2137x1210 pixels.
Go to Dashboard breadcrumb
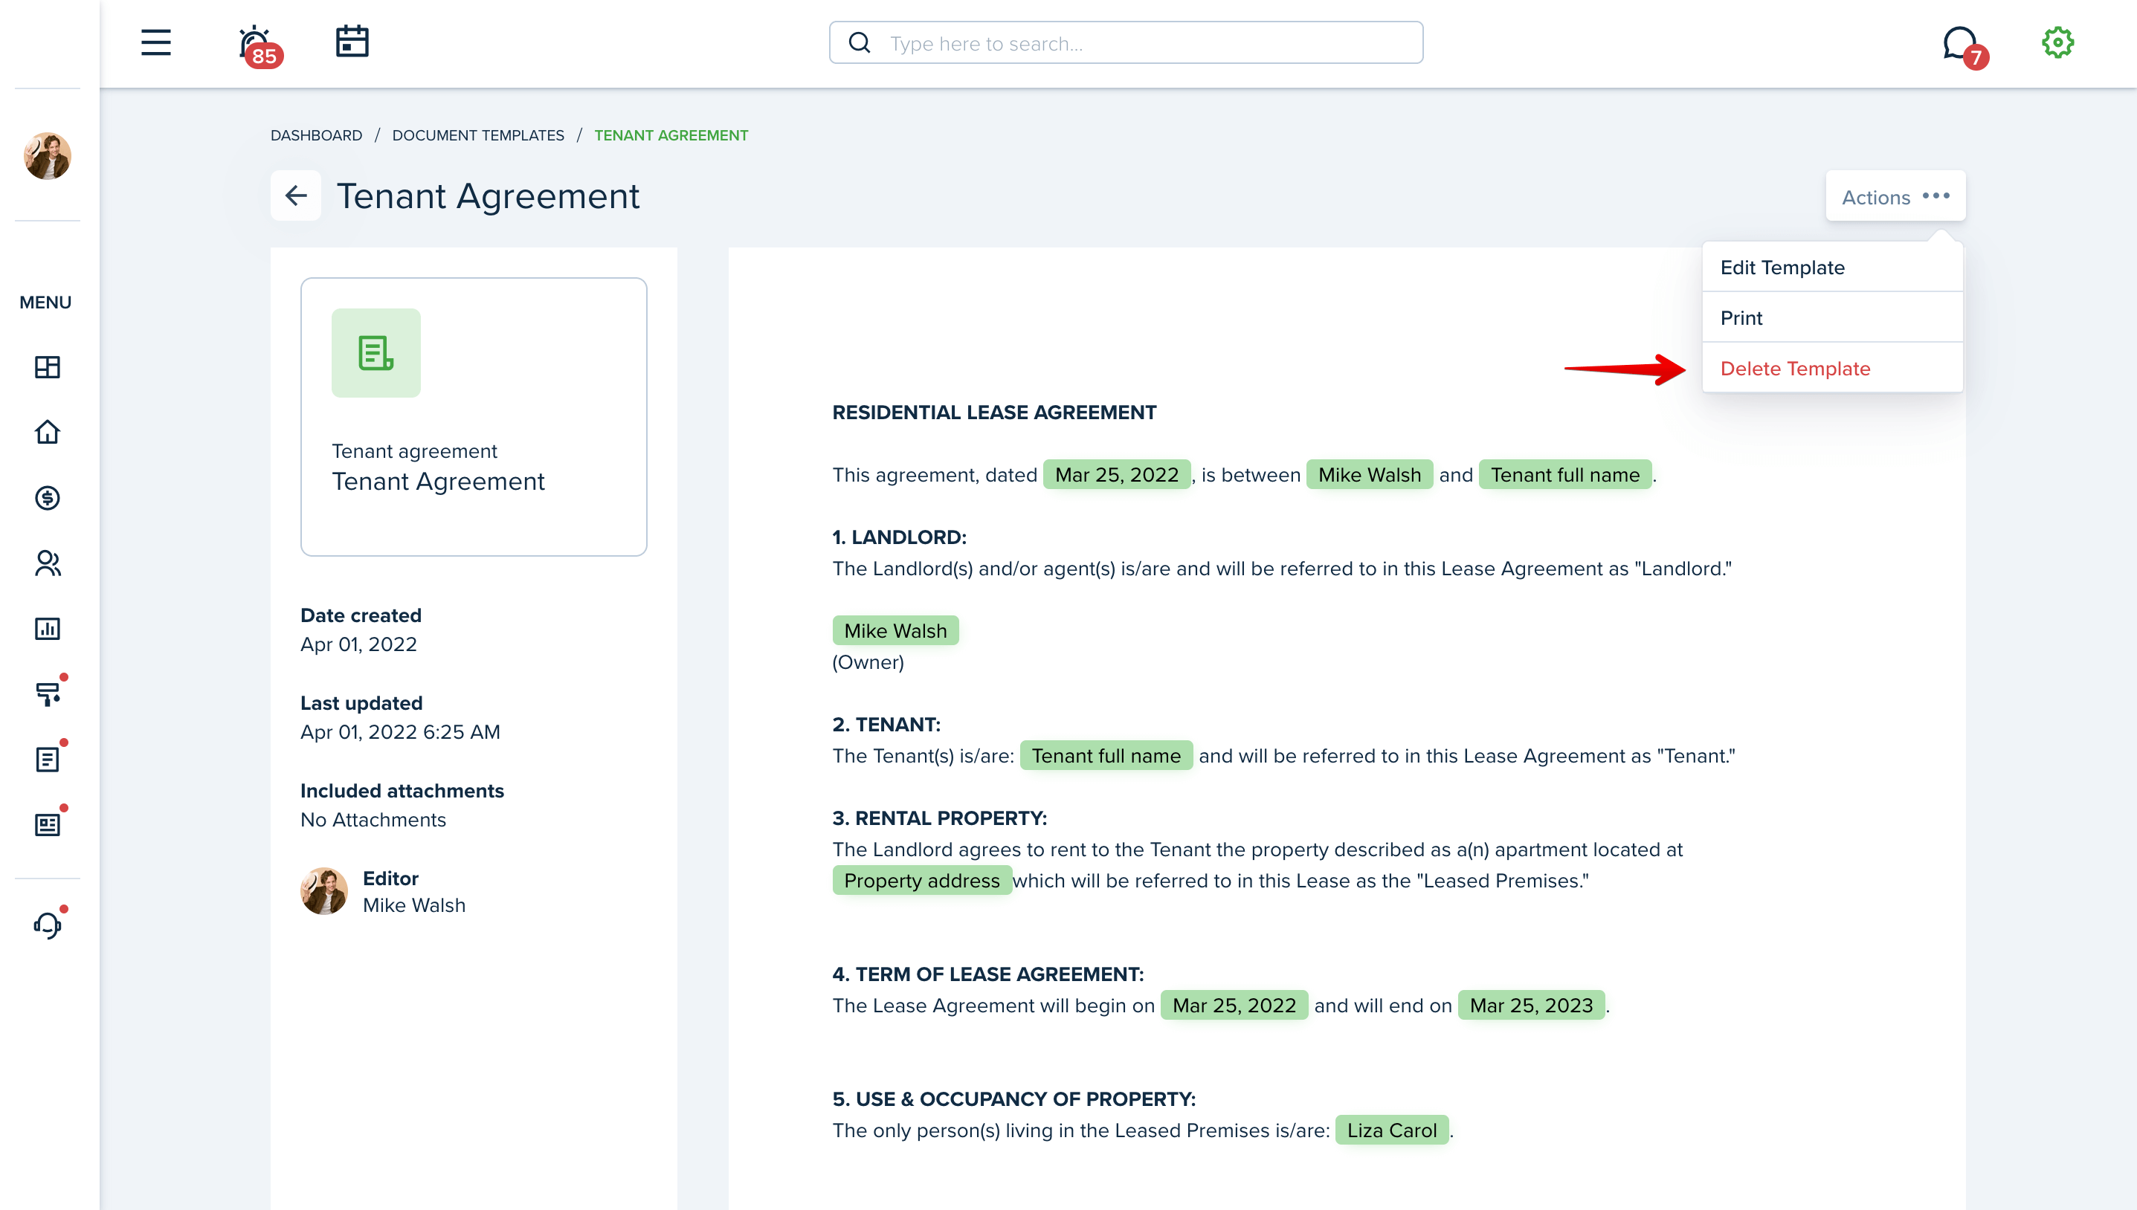pos(316,135)
